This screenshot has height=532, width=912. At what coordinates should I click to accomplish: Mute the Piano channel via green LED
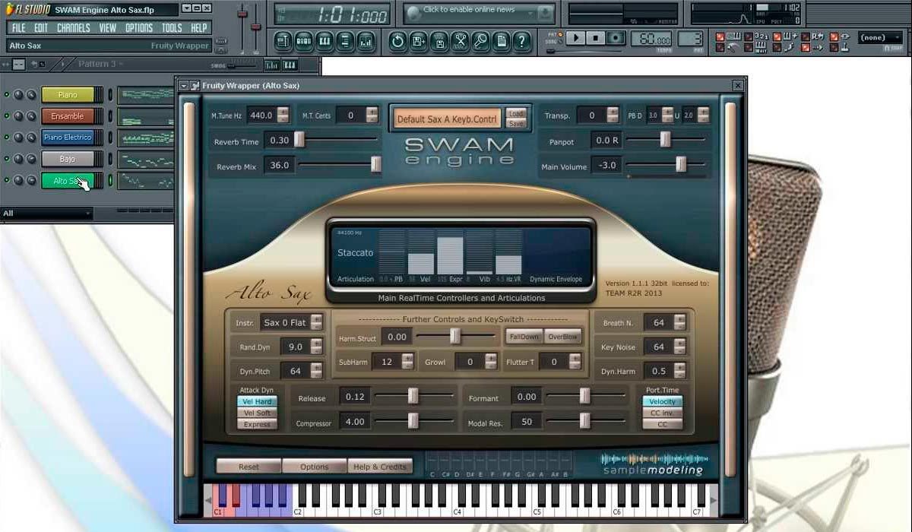7,95
